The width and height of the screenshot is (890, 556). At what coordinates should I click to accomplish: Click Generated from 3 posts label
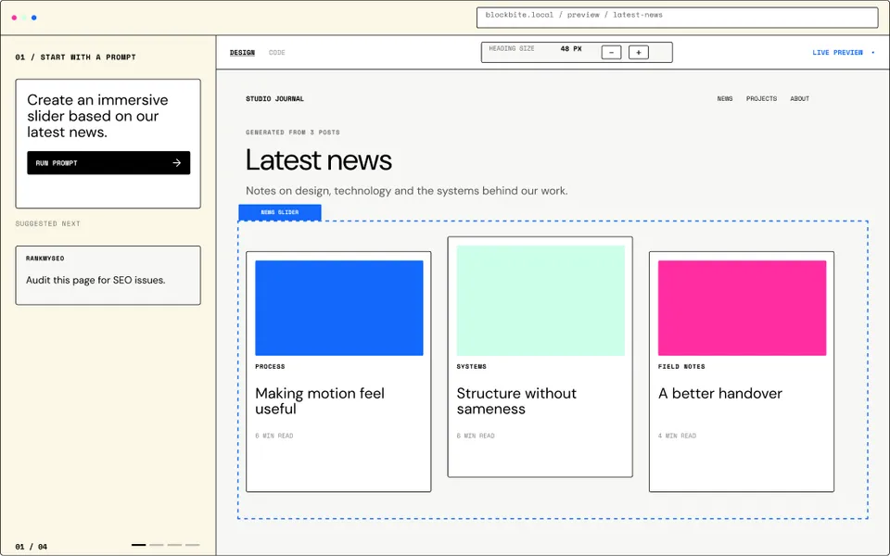click(x=293, y=133)
